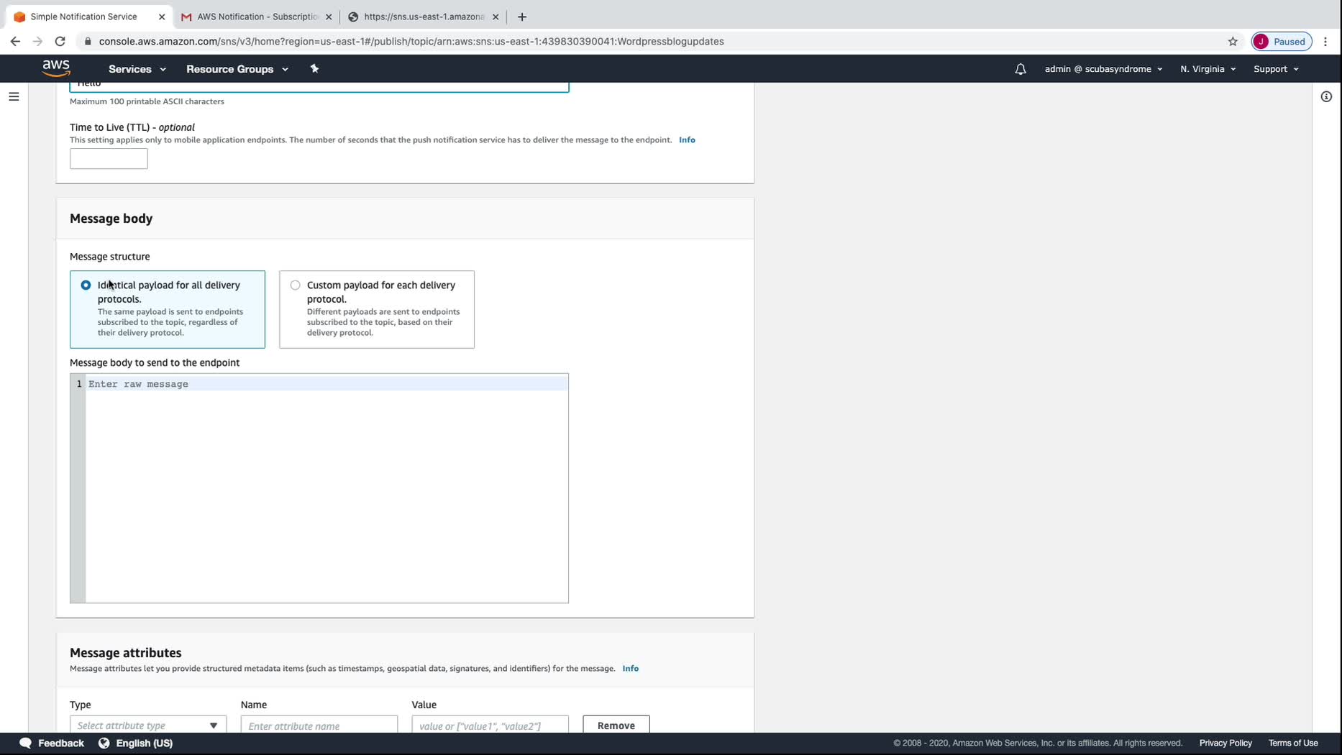Open the Info link for Message attributes

click(x=631, y=668)
